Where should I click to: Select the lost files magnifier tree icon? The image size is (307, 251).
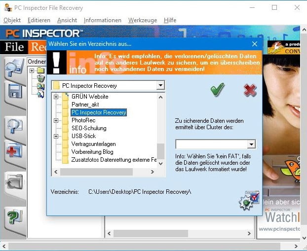[41, 94]
